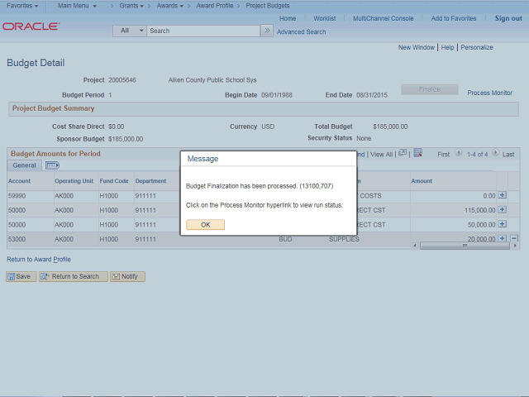Click inside the Search input field
This screenshot has width=529, height=397.
click(203, 31)
